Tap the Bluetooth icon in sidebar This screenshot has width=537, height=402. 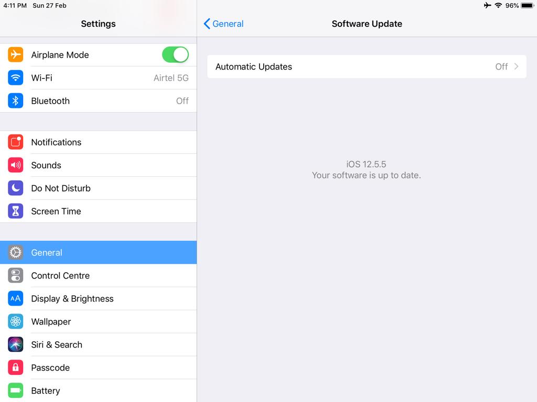[15, 101]
